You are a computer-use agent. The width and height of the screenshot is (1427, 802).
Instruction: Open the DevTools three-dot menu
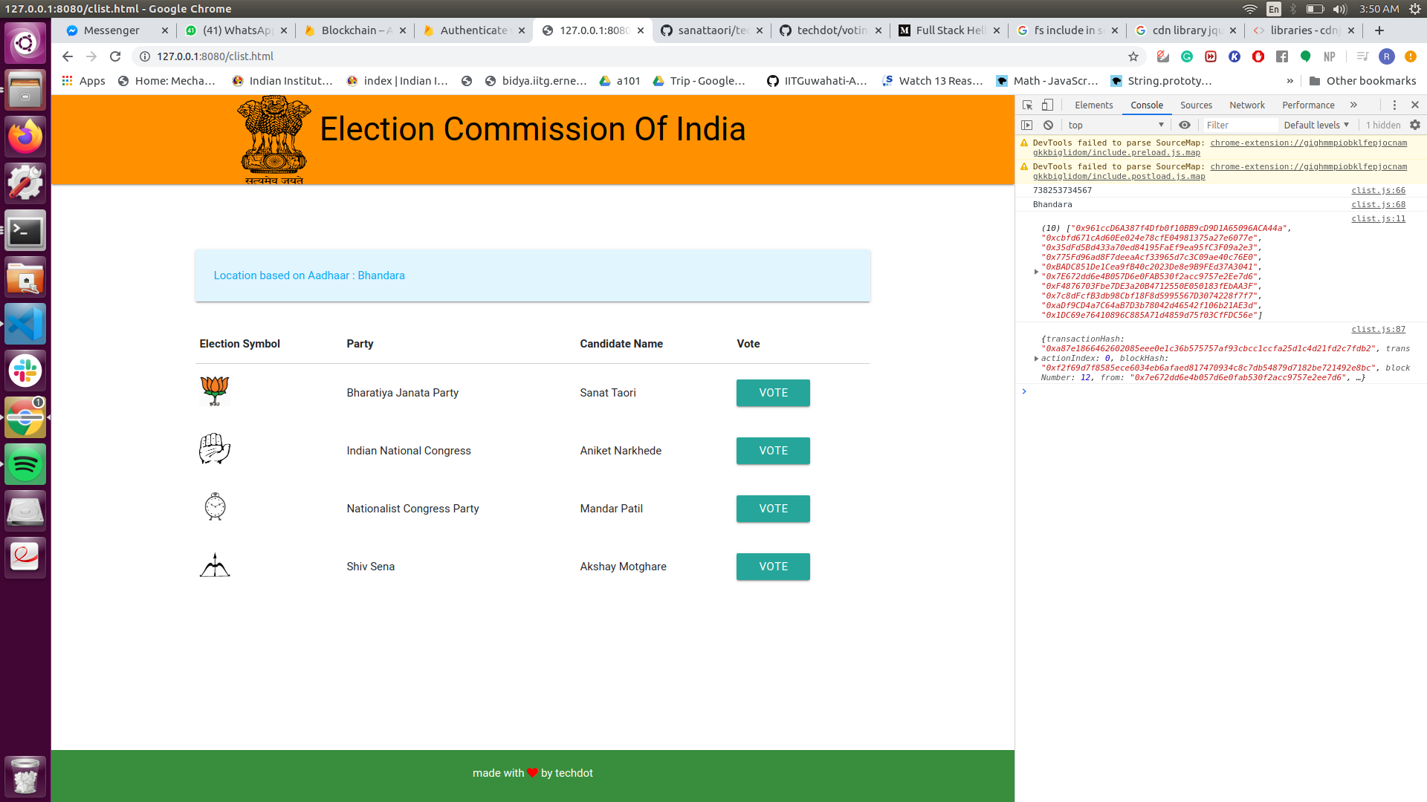pyautogui.click(x=1394, y=105)
